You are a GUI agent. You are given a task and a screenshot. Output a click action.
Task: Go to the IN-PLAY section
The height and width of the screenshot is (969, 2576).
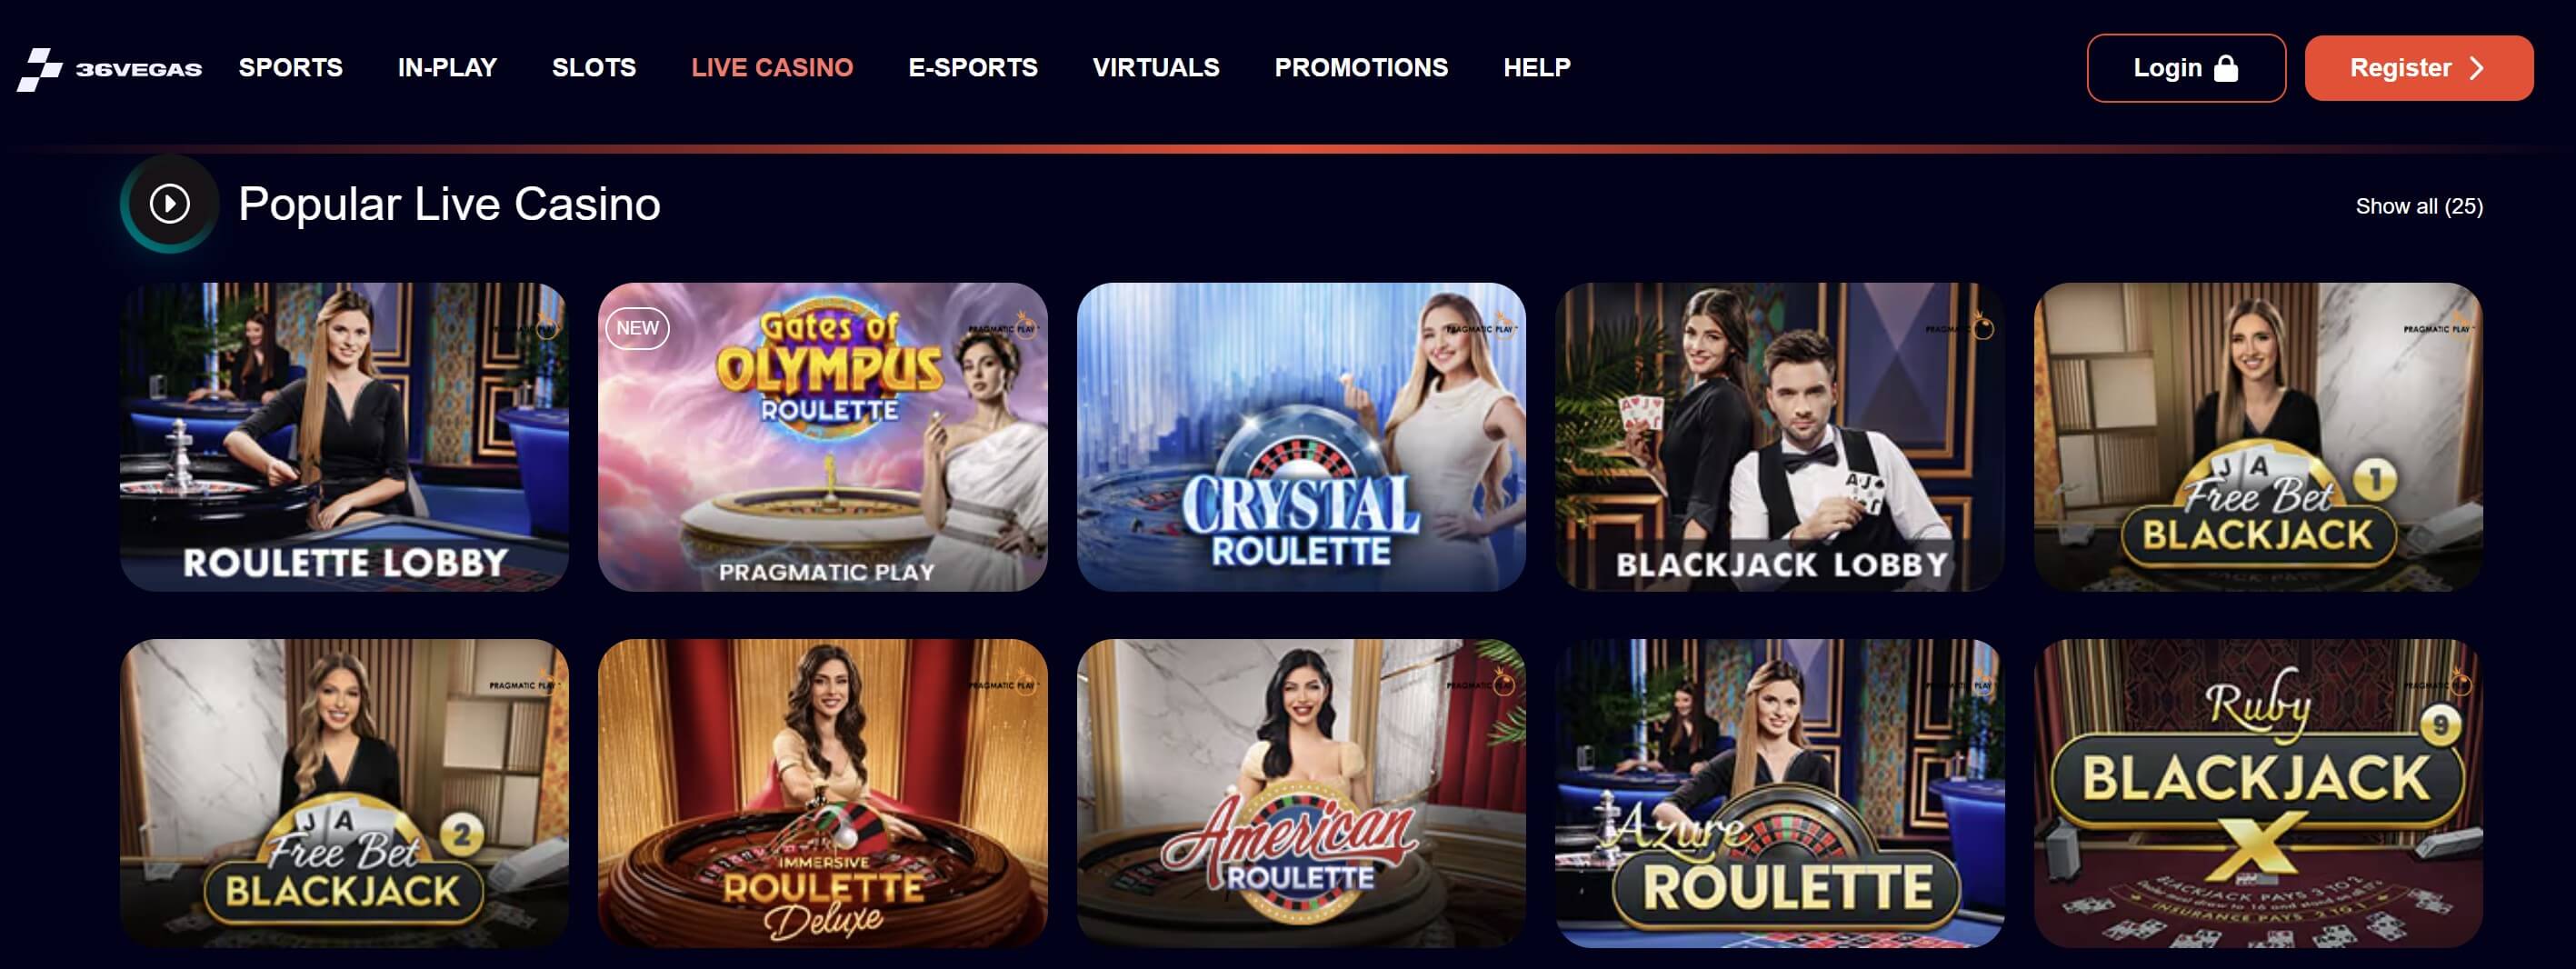click(447, 68)
